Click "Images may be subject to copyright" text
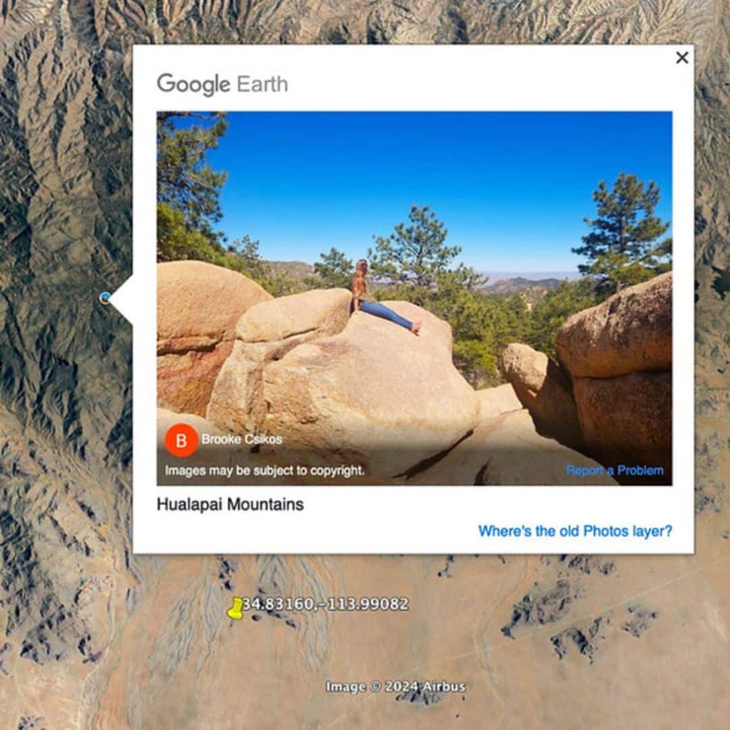Image resolution: width=730 pixels, height=730 pixels. tap(264, 470)
